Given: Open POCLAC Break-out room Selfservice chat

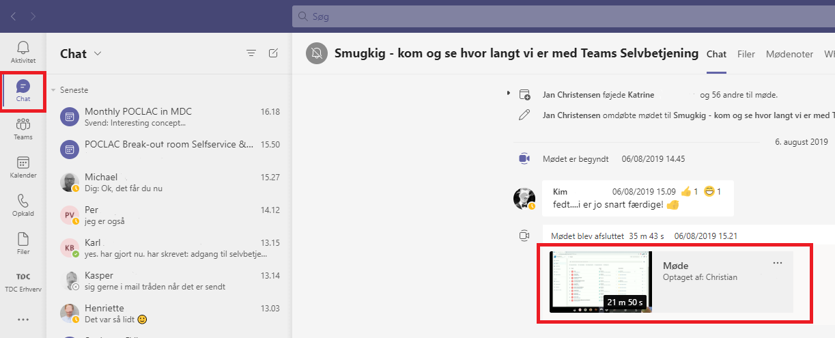Looking at the screenshot, I should click(168, 149).
